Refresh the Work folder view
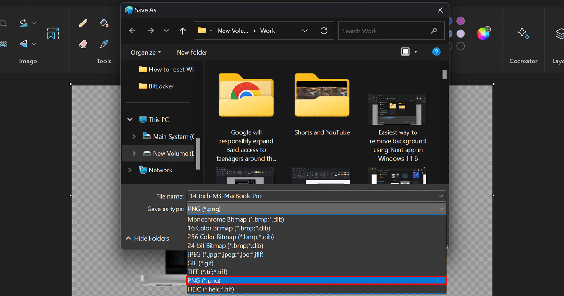 pos(324,31)
